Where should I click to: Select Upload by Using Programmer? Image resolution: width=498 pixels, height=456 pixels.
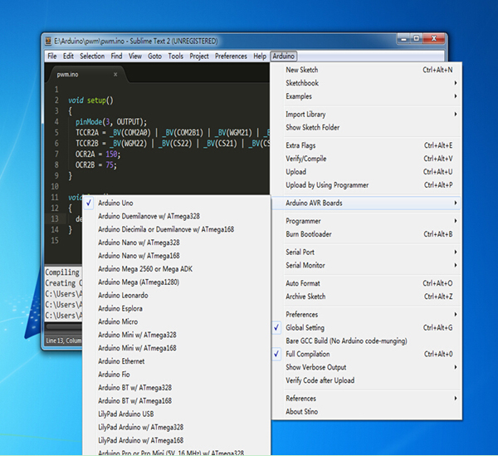367,185
